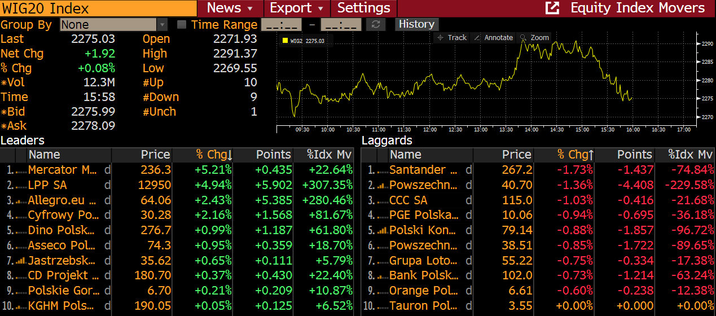Open LPP SA in Leaders list
Viewport: 716px width, 316px height.
tap(47, 185)
